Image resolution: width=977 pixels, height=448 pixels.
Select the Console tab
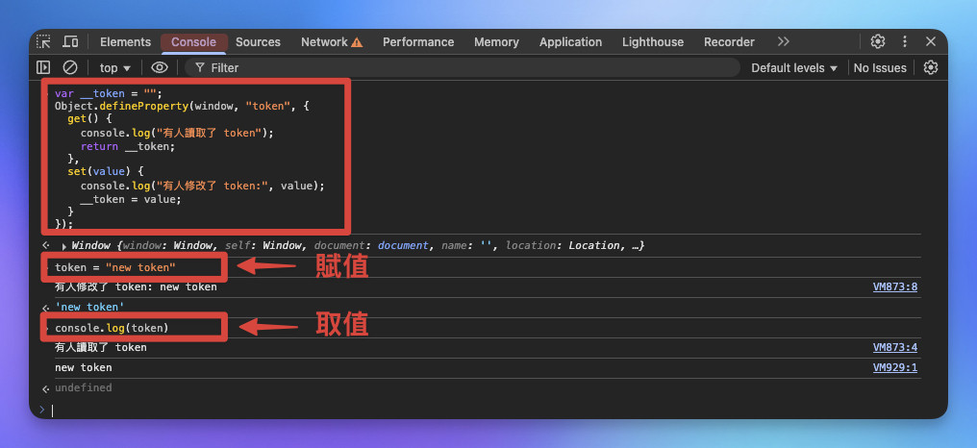click(194, 41)
